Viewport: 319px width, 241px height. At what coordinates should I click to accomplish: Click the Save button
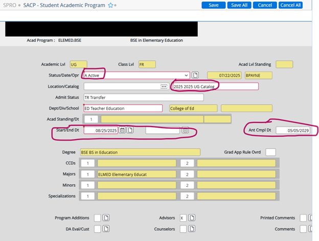213,5
